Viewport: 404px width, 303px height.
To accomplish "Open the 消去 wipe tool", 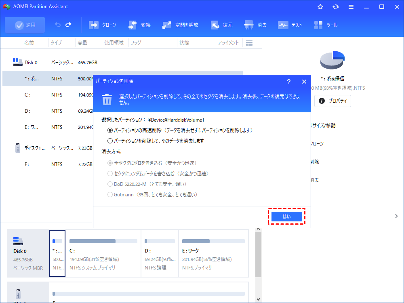I will [255, 25].
